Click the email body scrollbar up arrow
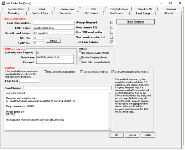This screenshot has width=185, height=150. (x=110, y=93)
